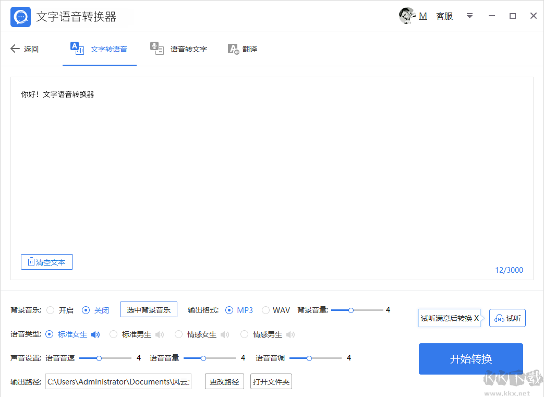Play preview speaker icon next to 标准女生
Image resolution: width=544 pixels, height=397 pixels.
tap(95, 334)
